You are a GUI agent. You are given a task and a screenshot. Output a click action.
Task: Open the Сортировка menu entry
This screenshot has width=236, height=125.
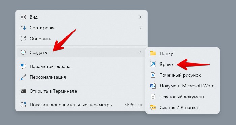click(81, 28)
